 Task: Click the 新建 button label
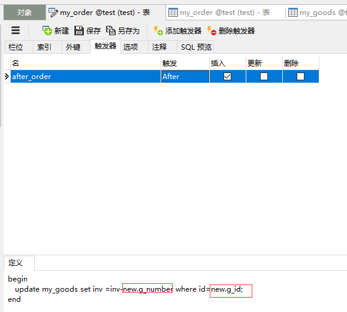pos(62,31)
